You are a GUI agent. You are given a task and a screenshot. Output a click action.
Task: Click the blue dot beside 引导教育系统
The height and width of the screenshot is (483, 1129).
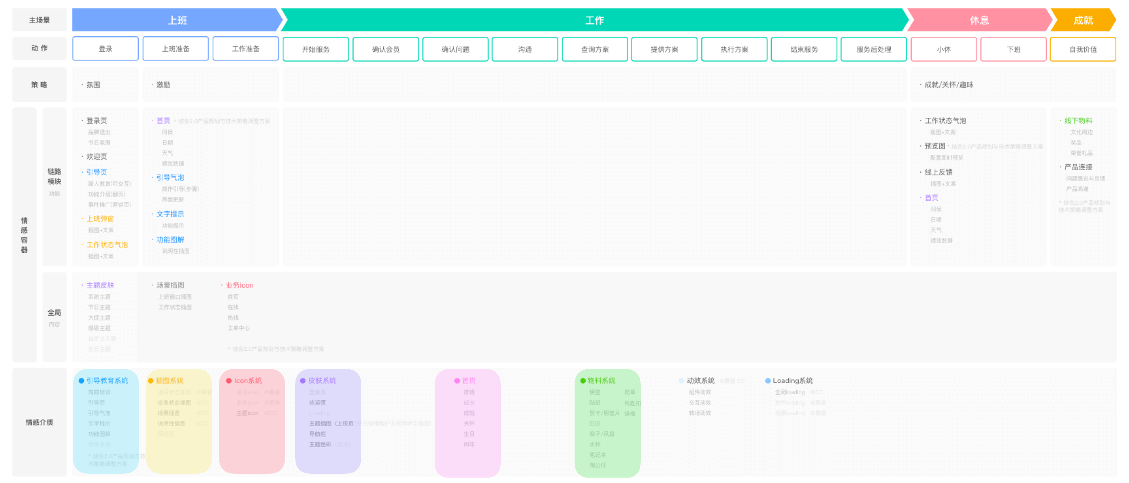click(x=81, y=381)
